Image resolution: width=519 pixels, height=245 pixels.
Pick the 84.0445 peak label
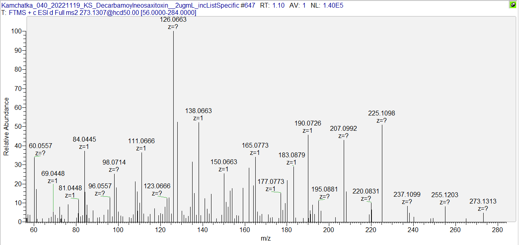[x=84, y=140]
